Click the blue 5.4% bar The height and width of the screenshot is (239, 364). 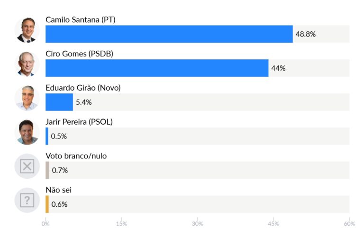pyautogui.click(x=59, y=102)
